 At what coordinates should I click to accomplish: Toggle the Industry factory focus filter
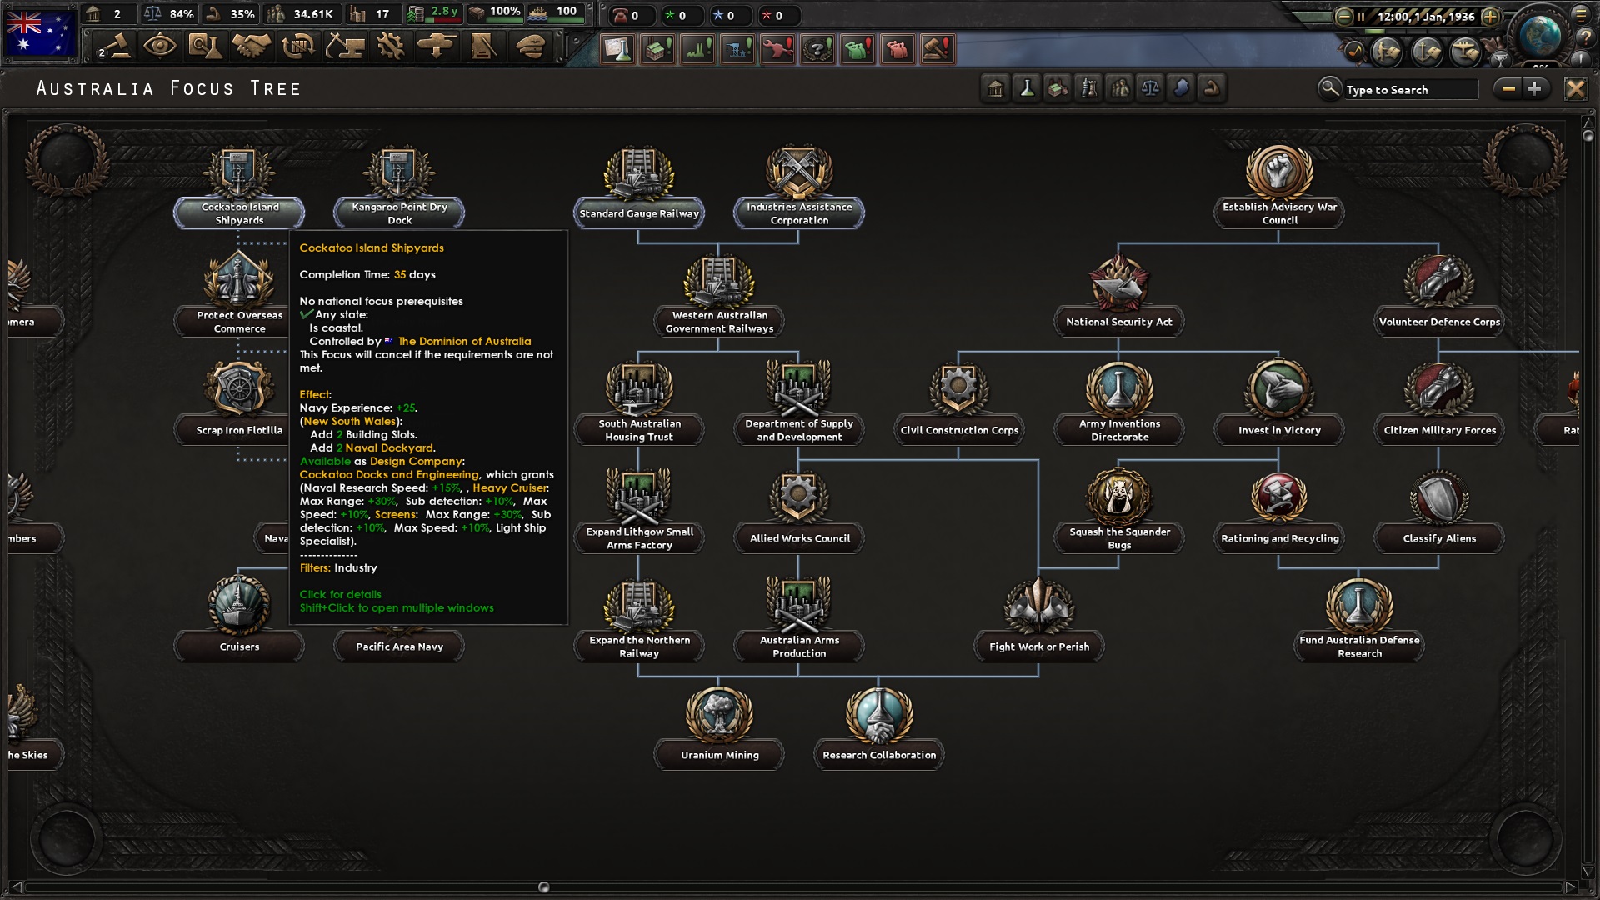click(1057, 88)
